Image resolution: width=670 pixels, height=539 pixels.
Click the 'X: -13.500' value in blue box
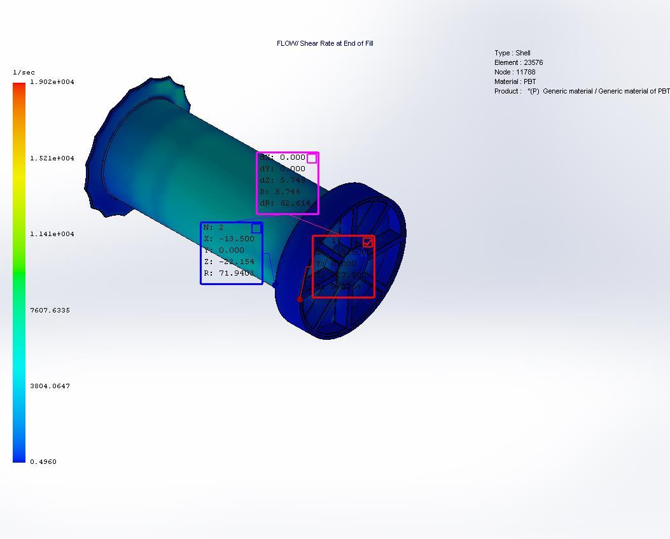229,239
